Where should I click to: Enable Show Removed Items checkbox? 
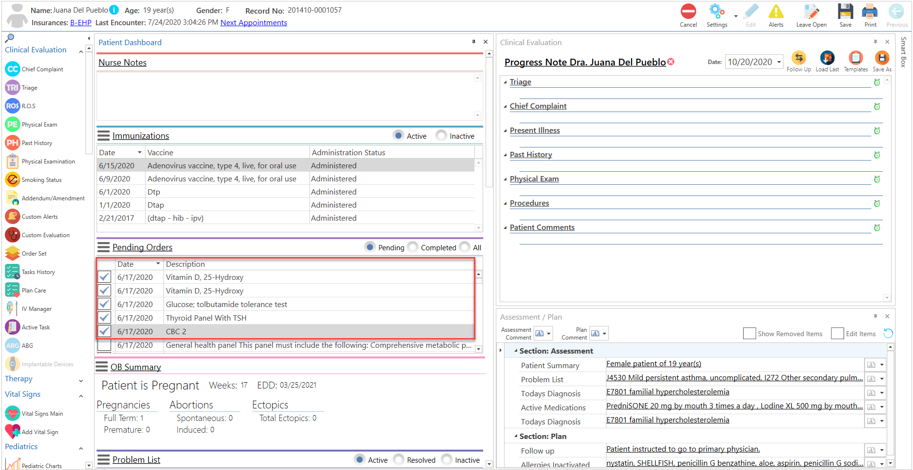pos(750,333)
